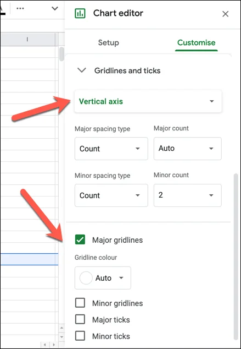The height and width of the screenshot is (349, 241).
Task: Click the spreadsheet scroll down arrow
Action: 61,336
